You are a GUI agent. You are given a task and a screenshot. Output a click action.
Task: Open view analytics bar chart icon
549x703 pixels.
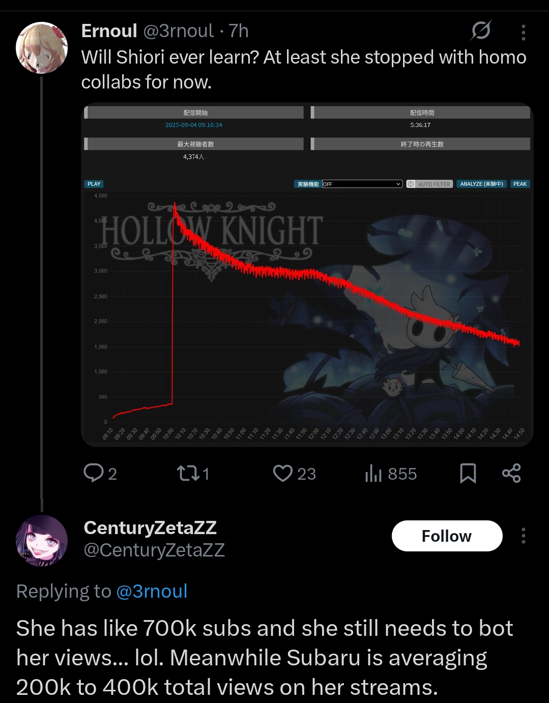[x=373, y=473]
